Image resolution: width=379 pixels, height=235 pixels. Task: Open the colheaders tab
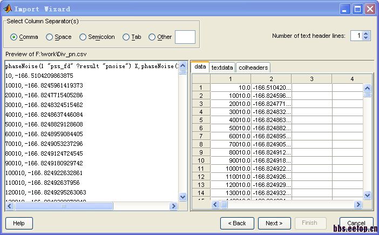pos(253,68)
